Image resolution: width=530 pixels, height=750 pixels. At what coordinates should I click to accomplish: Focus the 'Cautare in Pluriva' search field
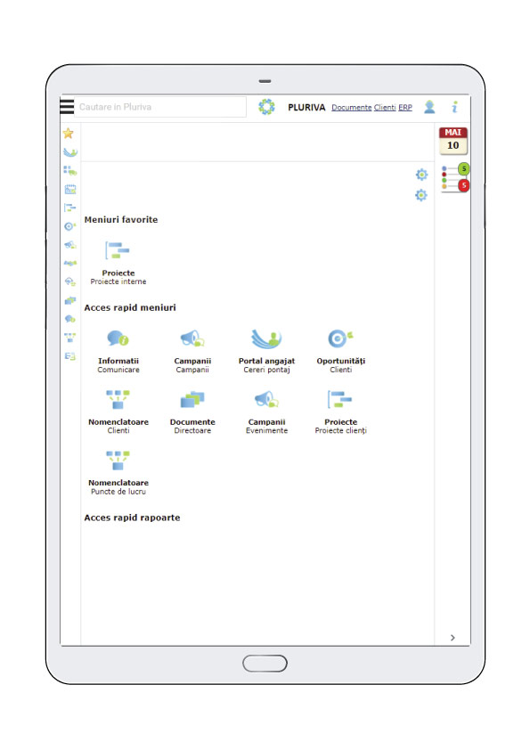coord(160,107)
